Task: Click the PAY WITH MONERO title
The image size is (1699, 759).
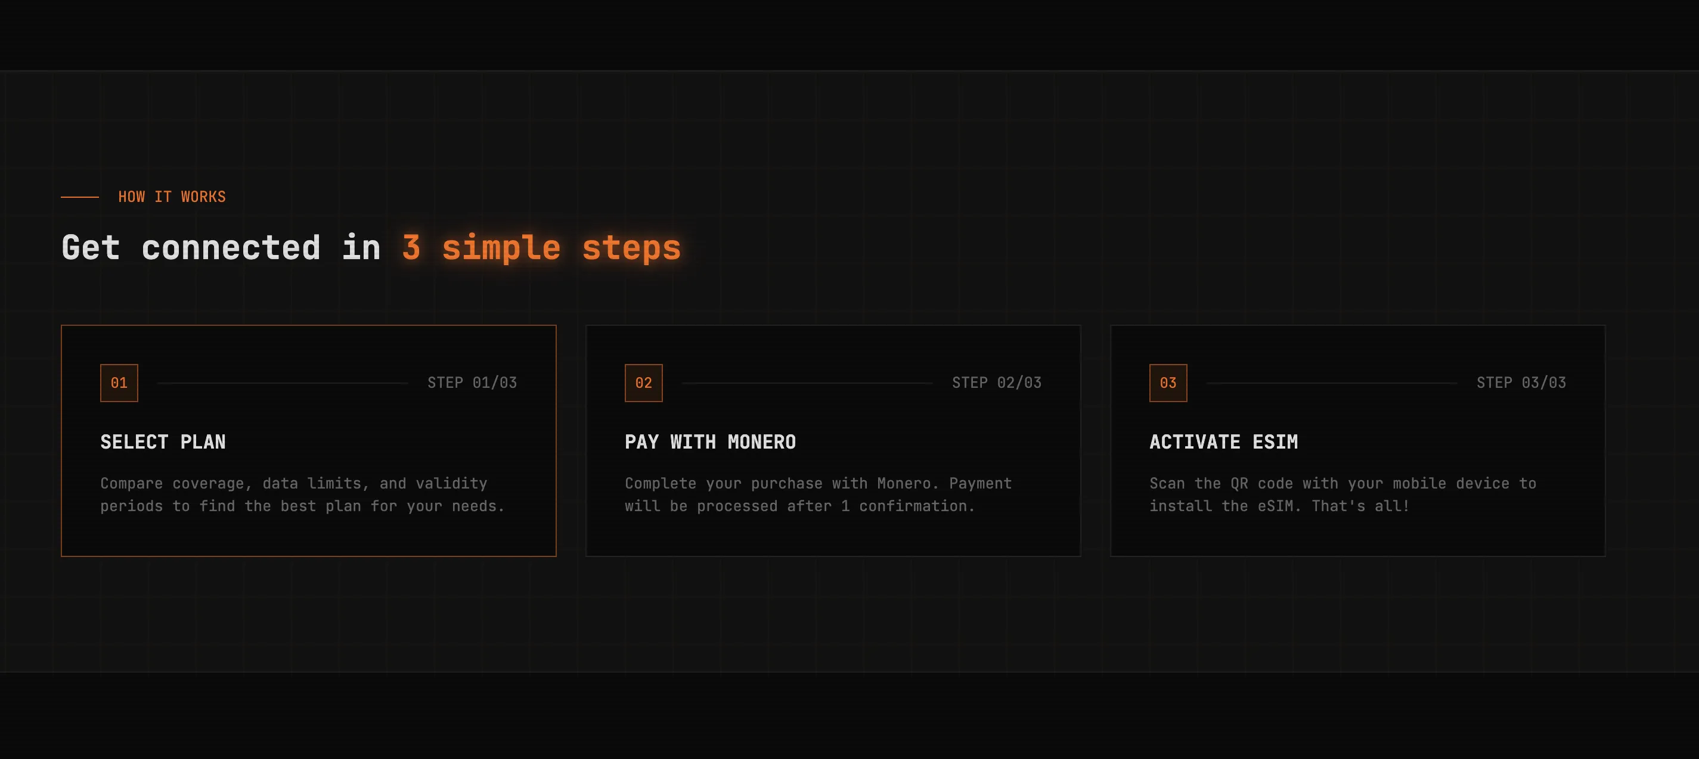Action: (711, 442)
